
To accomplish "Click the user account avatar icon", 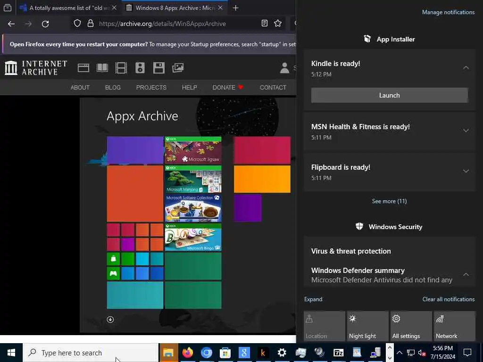I will tap(284, 68).
